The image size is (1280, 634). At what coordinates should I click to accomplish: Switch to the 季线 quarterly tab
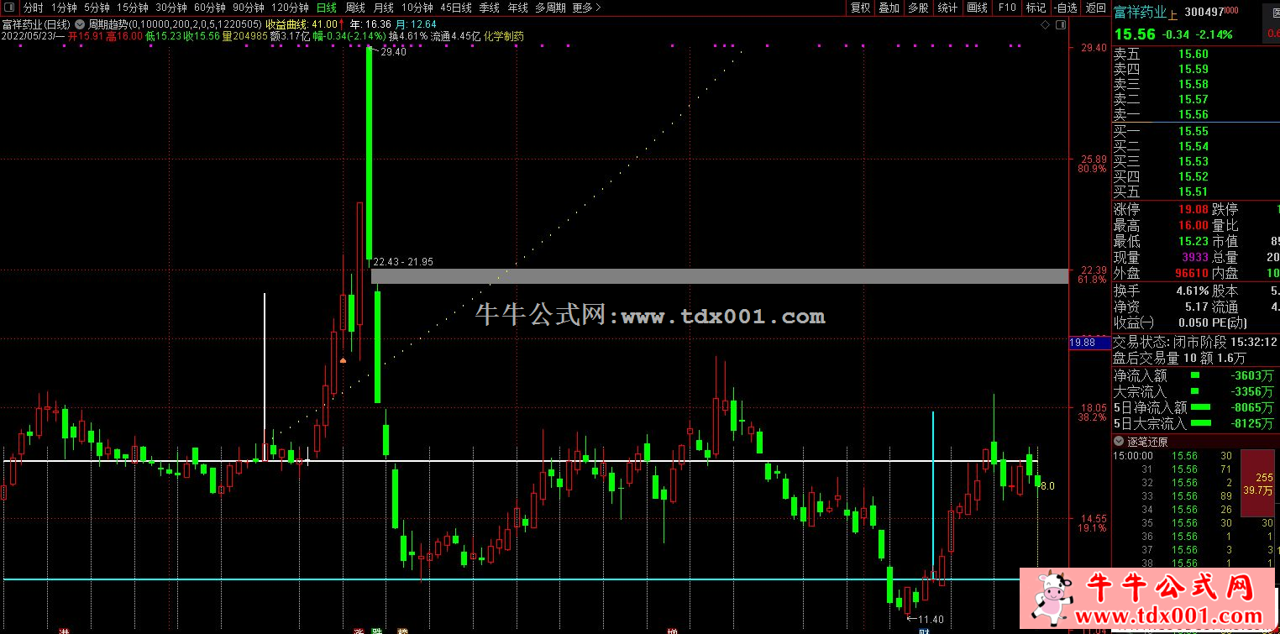pos(489,8)
